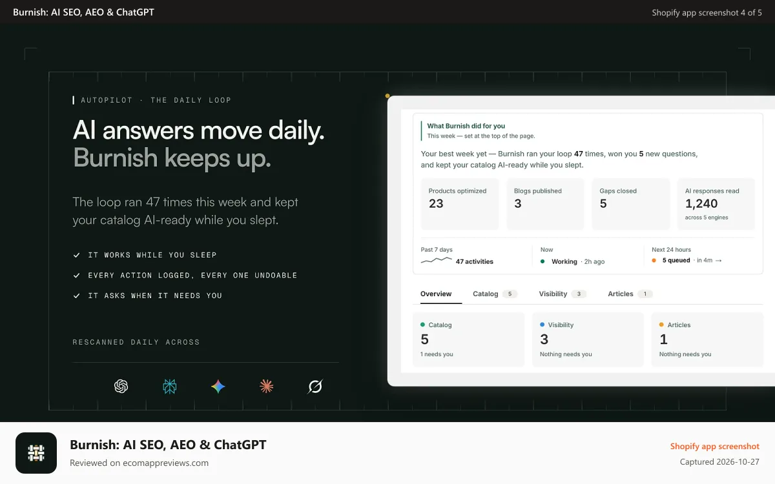Image resolution: width=775 pixels, height=484 pixels.
Task: Click What Burnish did for you heading
Action: pyautogui.click(x=466, y=126)
